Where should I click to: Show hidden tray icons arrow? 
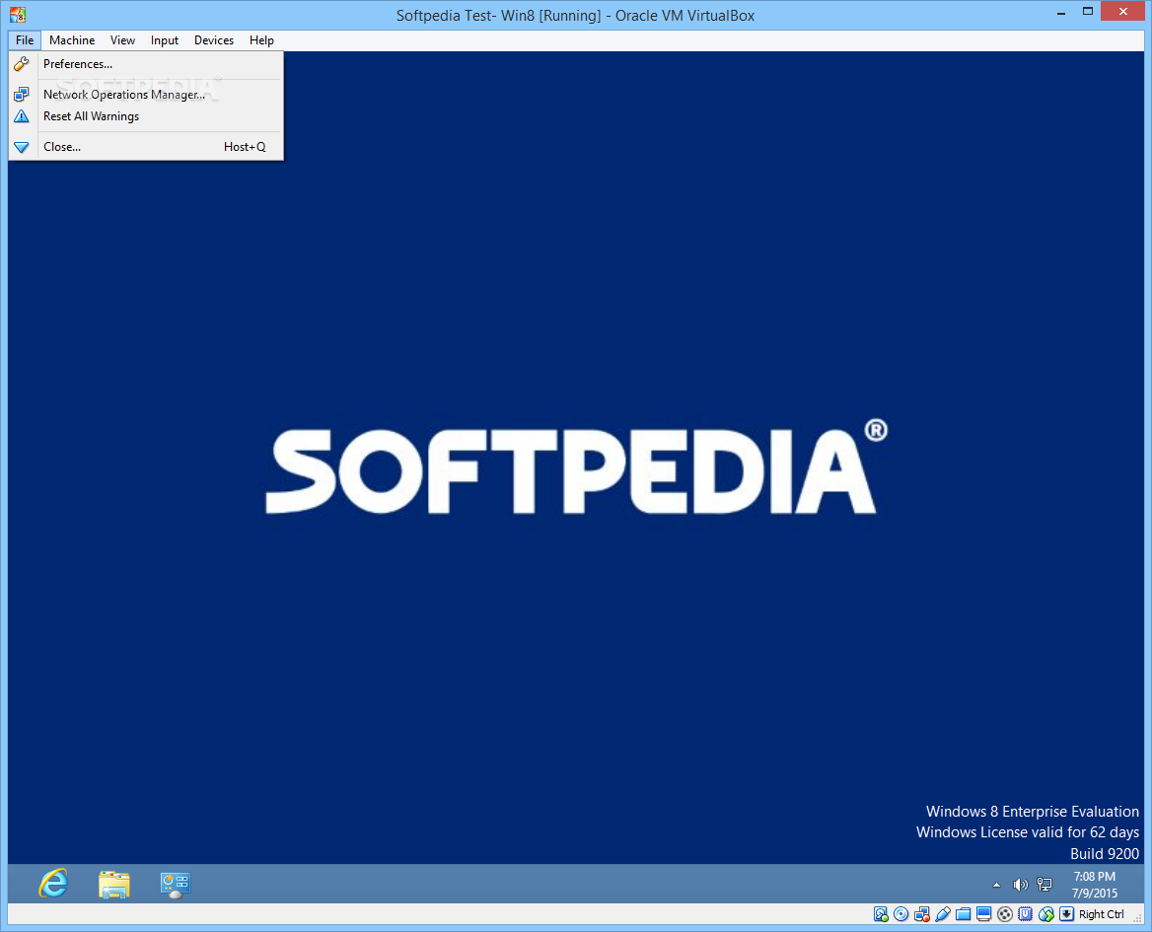[996, 885]
